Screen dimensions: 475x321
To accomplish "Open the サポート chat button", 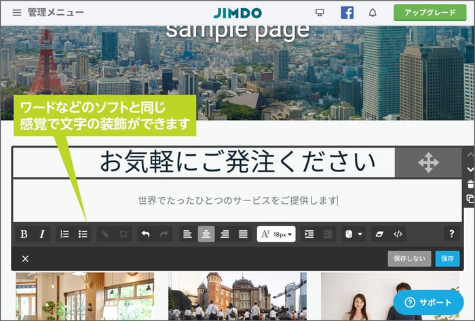I will tap(428, 302).
